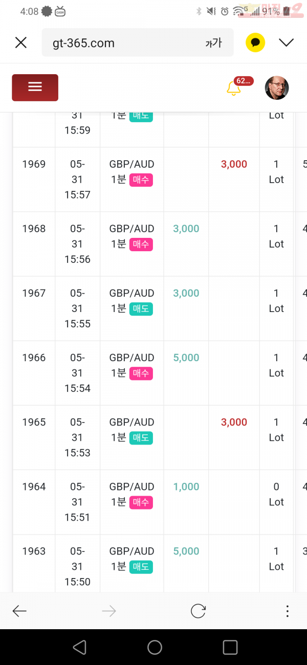The image size is (307, 665).
Task: Open the red hamburger menu
Action: coord(35,87)
